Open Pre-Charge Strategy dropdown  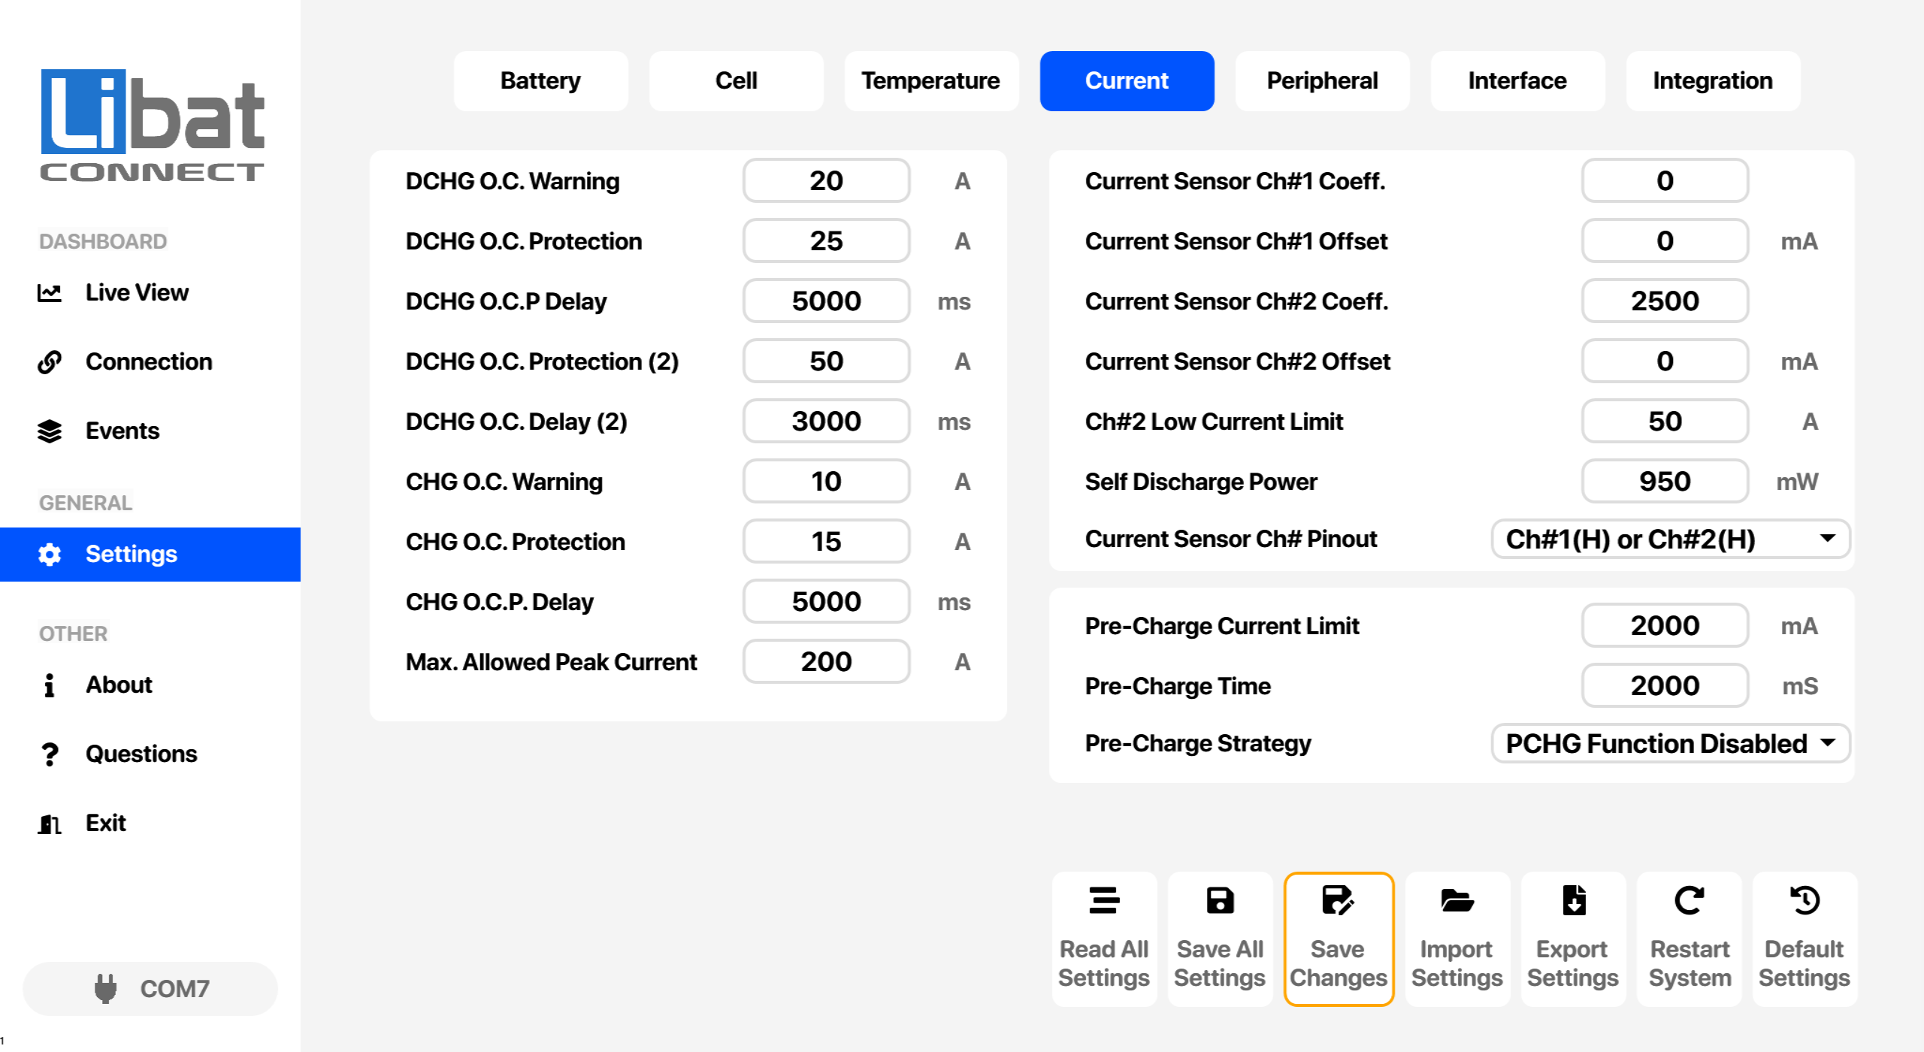(x=1670, y=743)
